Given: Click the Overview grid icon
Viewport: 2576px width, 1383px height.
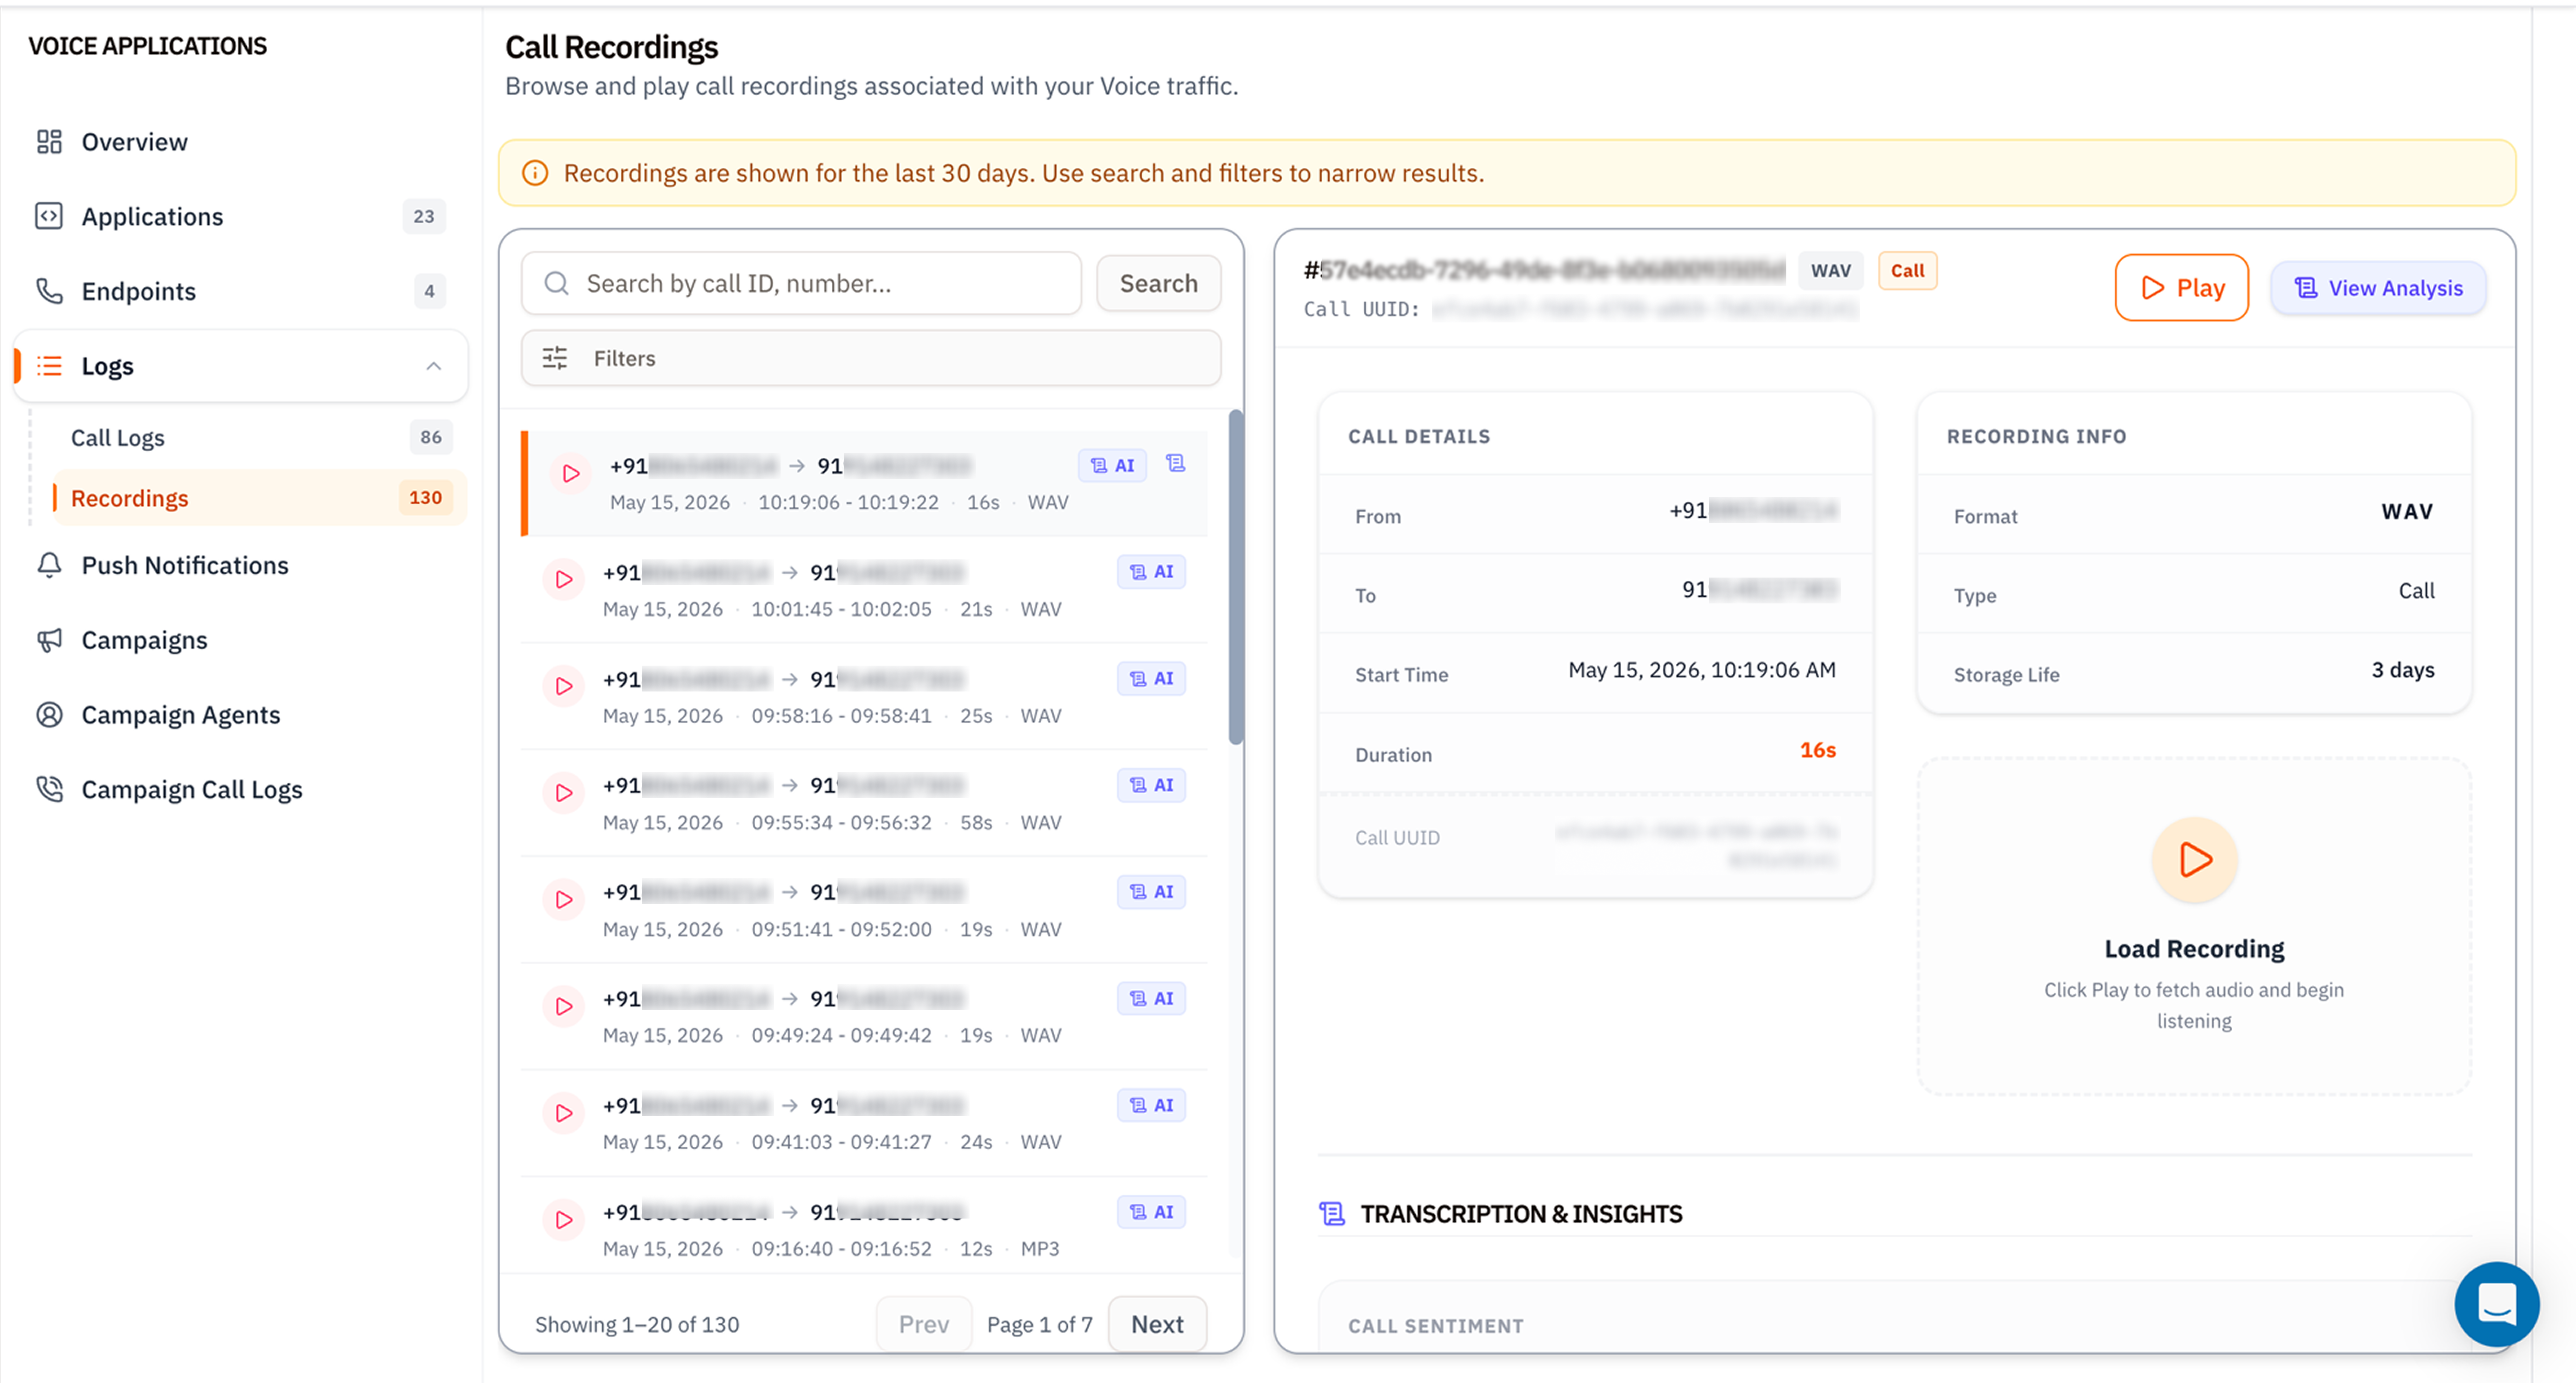Looking at the screenshot, I should coord(49,142).
